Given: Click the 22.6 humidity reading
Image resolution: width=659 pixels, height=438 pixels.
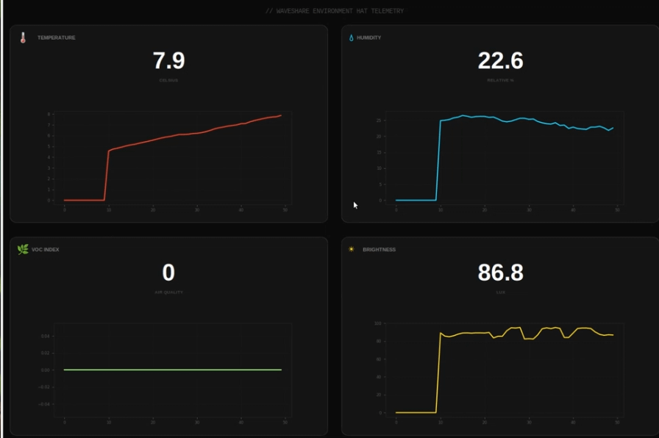Looking at the screenshot, I should 500,60.
